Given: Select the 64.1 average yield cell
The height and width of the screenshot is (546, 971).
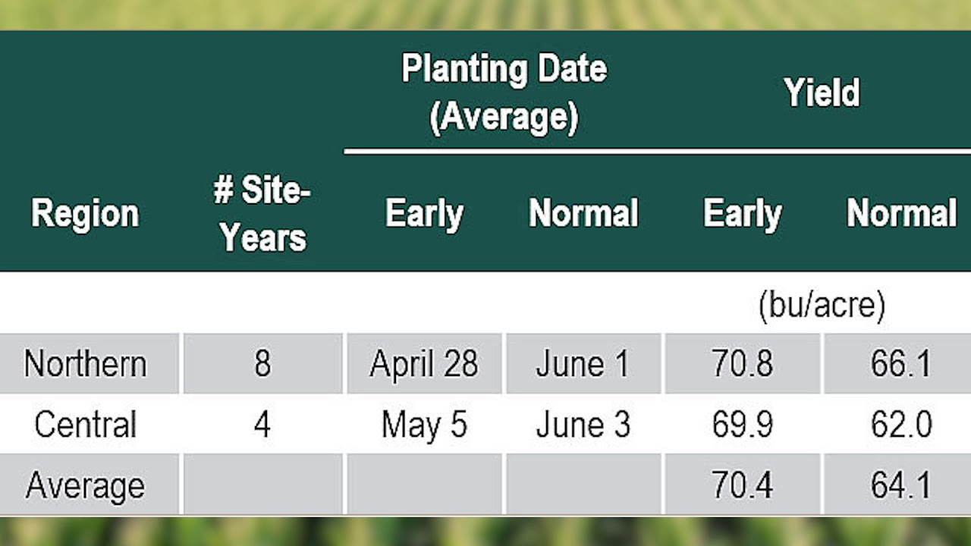Looking at the screenshot, I should tap(900, 485).
